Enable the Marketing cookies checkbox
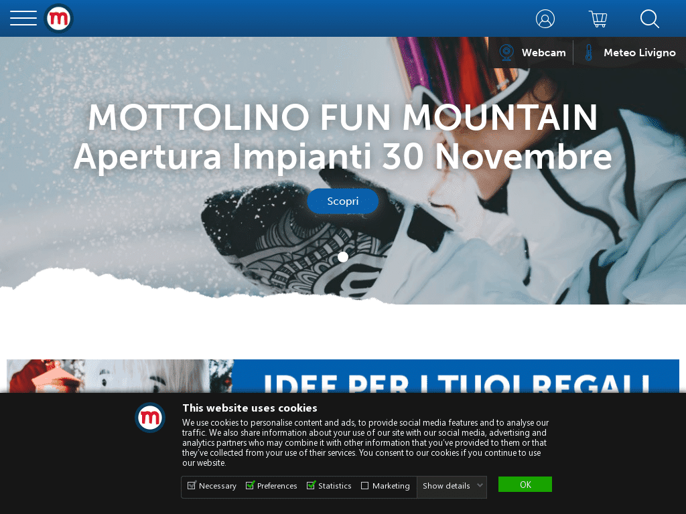This screenshot has height=514, width=686. [364, 486]
